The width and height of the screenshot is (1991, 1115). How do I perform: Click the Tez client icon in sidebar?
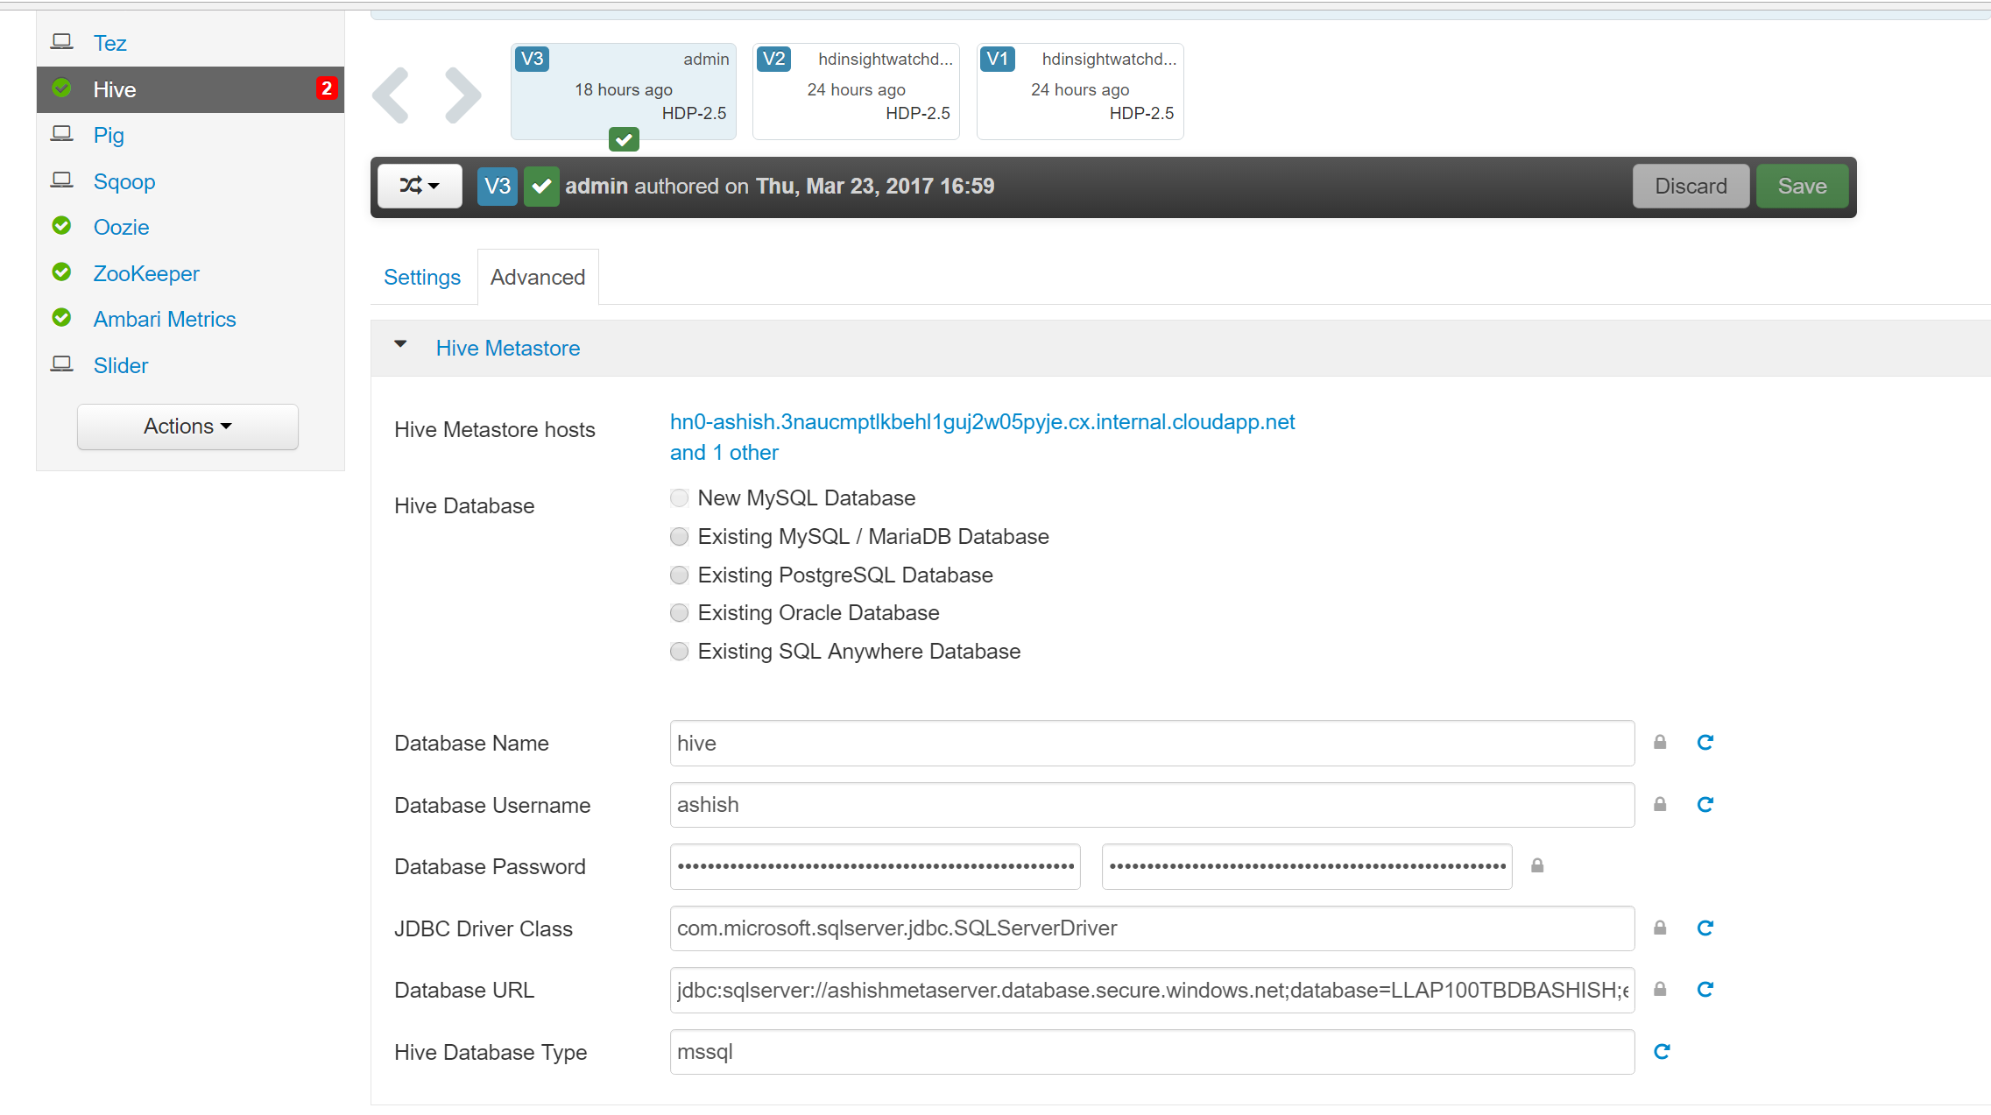tap(61, 41)
